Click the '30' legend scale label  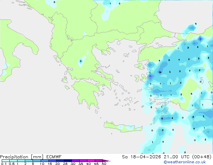pos(73,164)
